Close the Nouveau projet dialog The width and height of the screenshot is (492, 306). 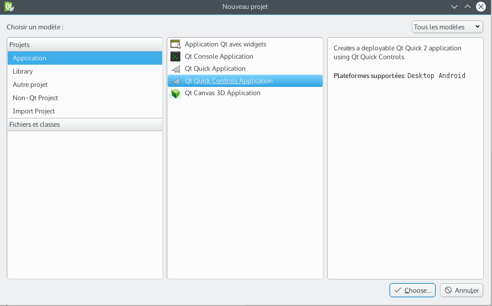pos(481,7)
